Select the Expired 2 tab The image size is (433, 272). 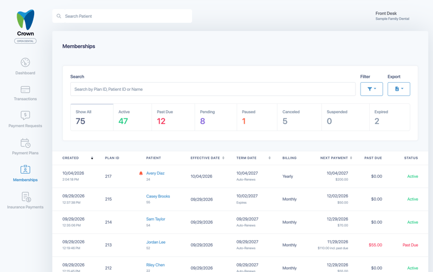click(390, 117)
